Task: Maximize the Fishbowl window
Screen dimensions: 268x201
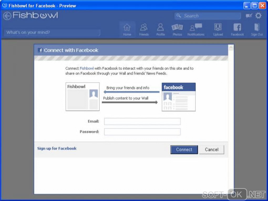Action: click(255, 6)
